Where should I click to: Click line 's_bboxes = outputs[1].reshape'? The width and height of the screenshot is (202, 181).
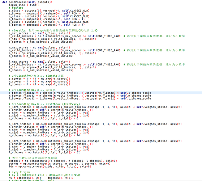(47, 13)
